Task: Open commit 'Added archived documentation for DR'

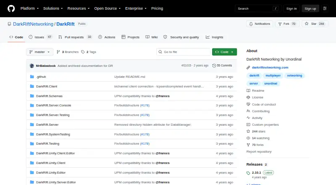Action: click(85, 66)
